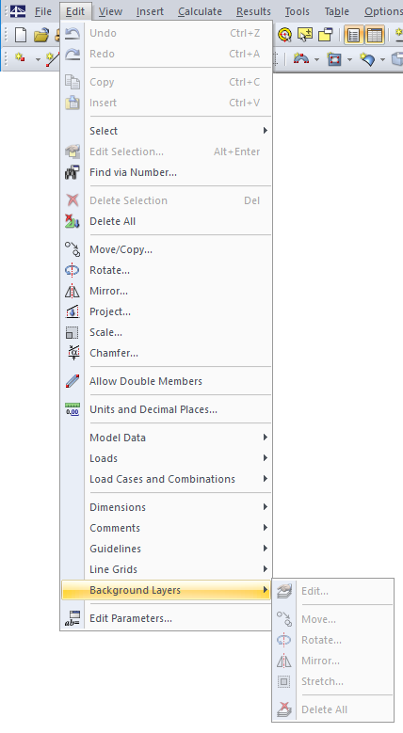
Task: Expand the Model Data submenu
Action: pyautogui.click(x=166, y=438)
